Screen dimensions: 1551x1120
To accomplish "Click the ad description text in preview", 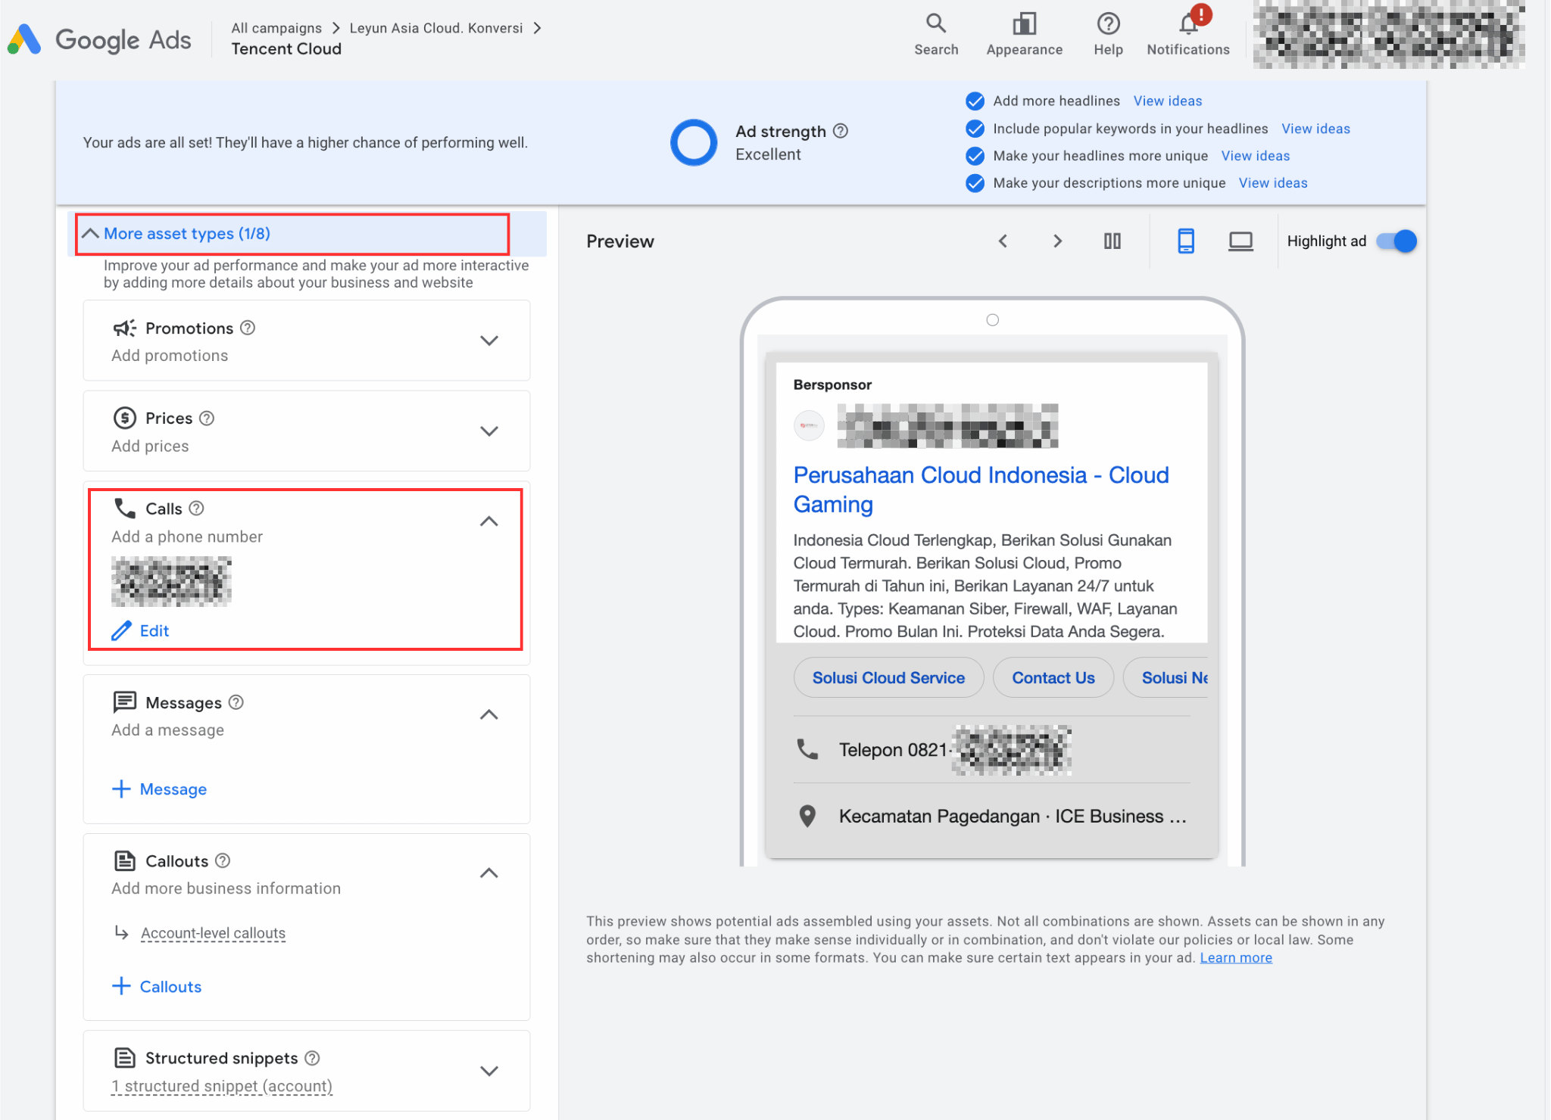I will [x=985, y=586].
